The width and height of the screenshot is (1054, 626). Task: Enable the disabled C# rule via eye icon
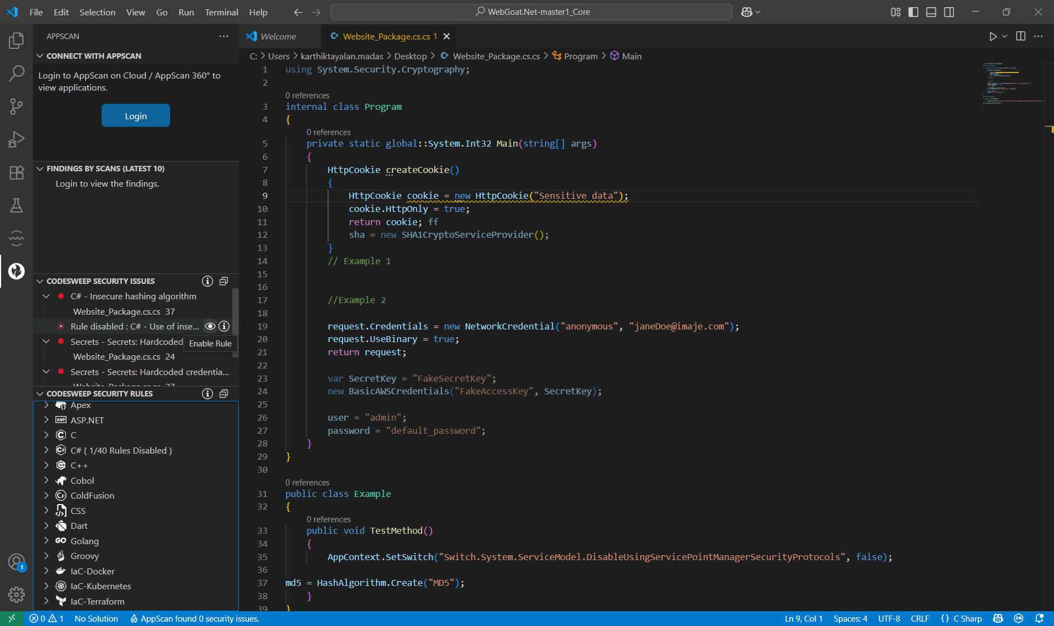[210, 326]
